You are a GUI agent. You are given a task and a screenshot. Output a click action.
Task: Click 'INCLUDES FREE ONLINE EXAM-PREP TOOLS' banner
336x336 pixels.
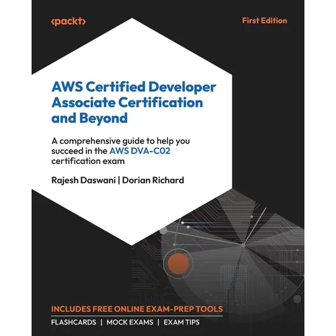(x=137, y=309)
